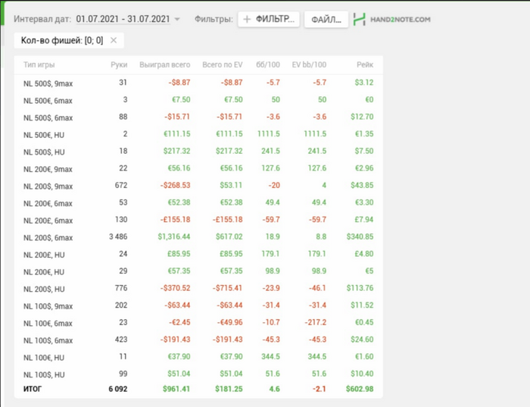Click loss value -$268.53
Viewport: 530px width, 407px height.
tap(175, 185)
